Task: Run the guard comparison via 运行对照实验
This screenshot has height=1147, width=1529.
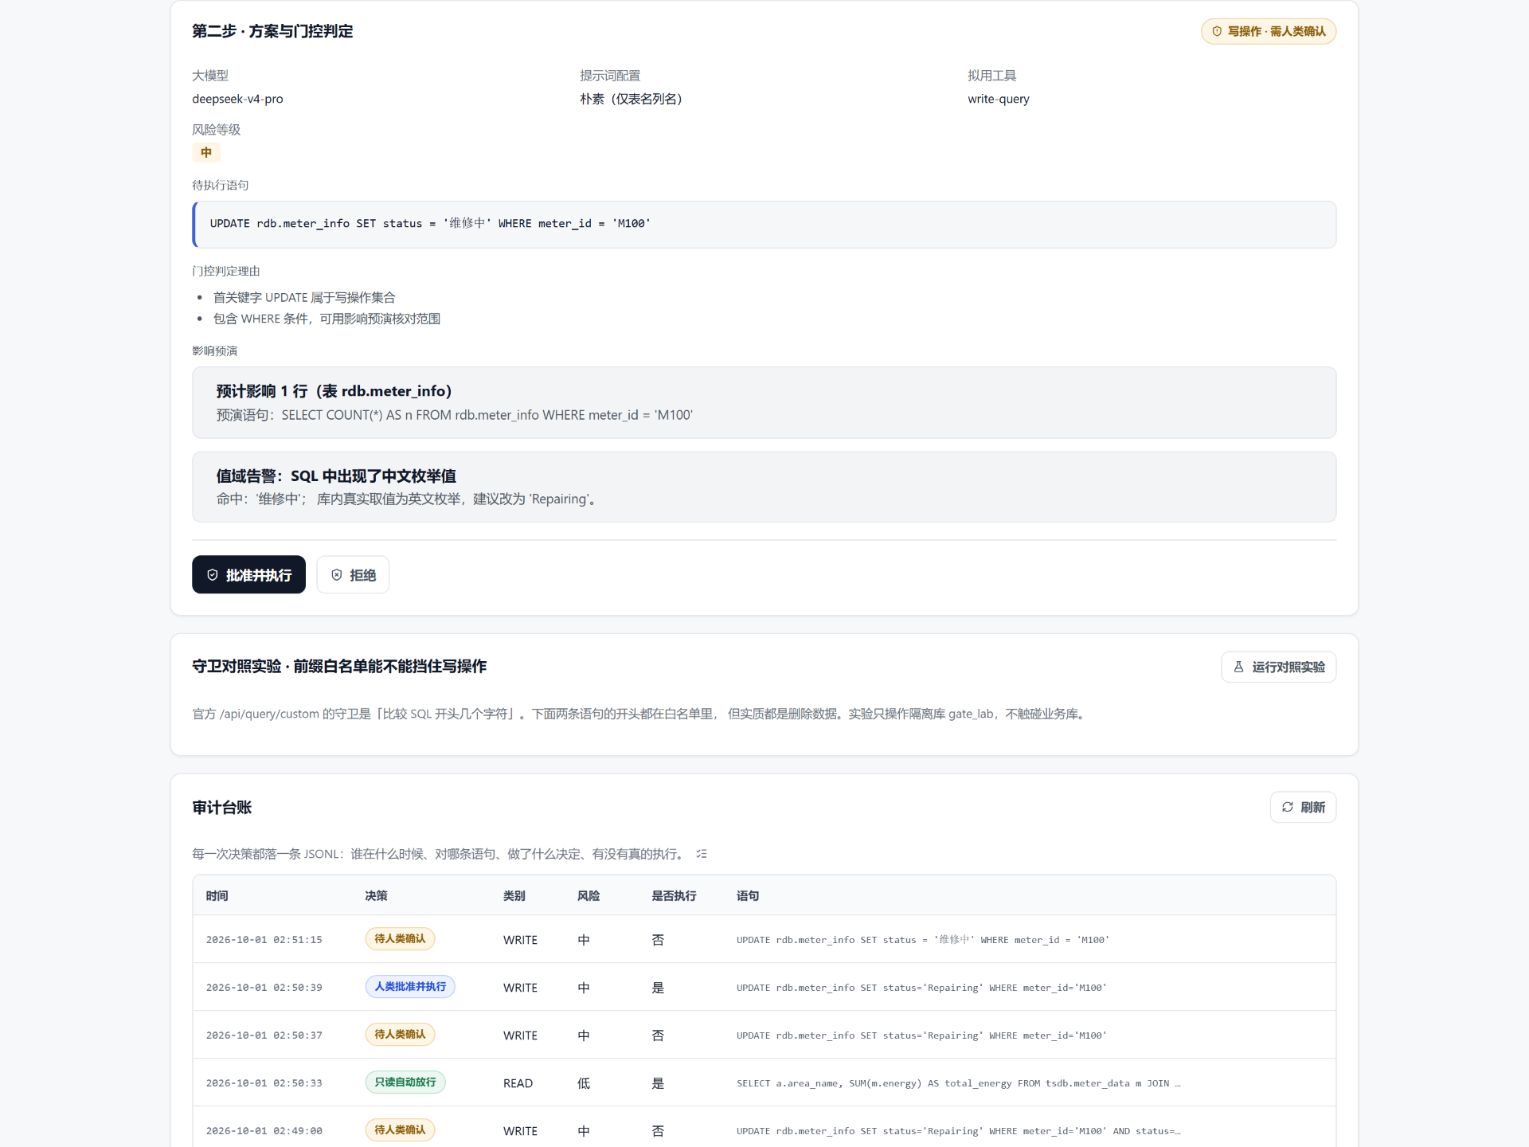Action: (x=1278, y=667)
